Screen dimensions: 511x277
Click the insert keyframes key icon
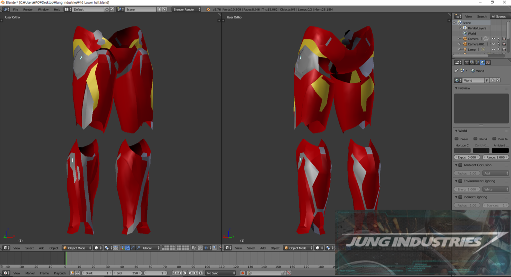[283, 273]
